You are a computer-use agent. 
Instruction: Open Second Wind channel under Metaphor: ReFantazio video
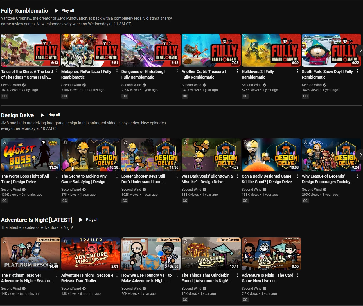point(71,85)
